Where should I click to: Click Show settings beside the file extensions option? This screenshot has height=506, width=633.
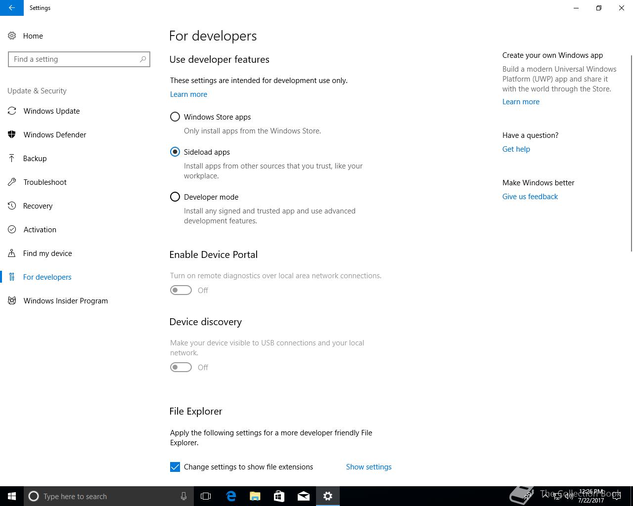point(368,467)
